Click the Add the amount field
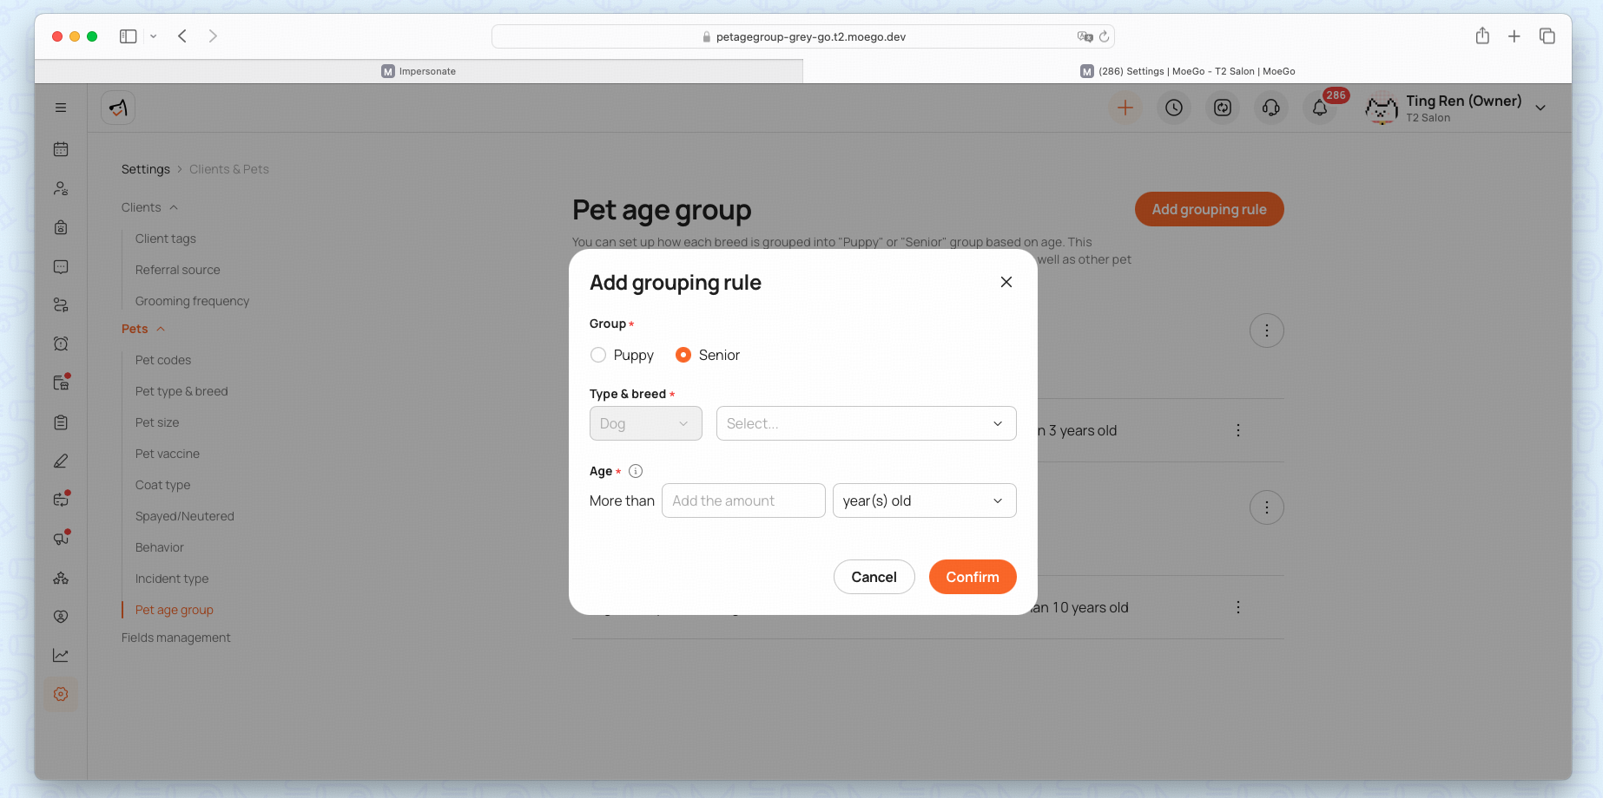Viewport: 1603px width, 798px height. click(x=742, y=500)
